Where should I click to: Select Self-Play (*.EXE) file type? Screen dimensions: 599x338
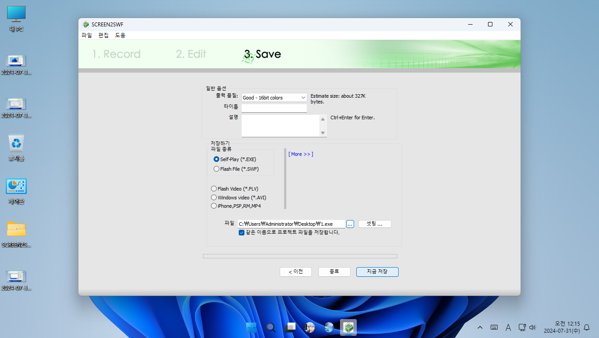[235, 159]
